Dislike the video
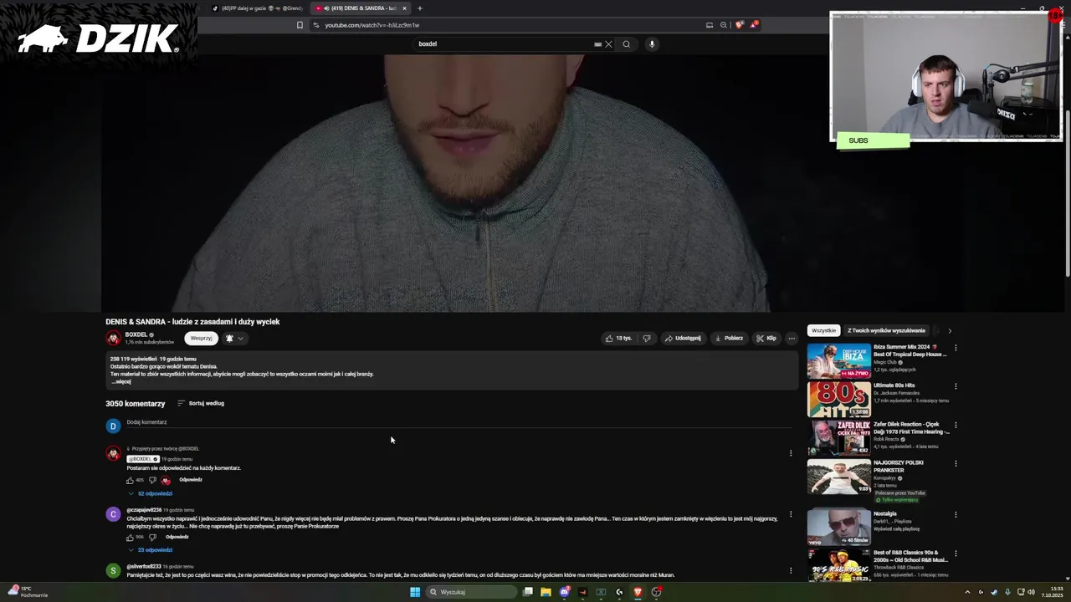 (646, 339)
